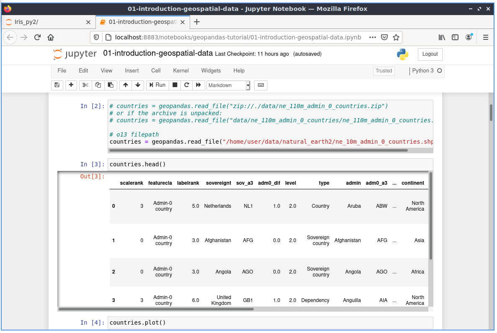This screenshot has width=497, height=333.
Task: Click the Python 3 kernel idle indicator circle
Action: (x=440, y=71)
